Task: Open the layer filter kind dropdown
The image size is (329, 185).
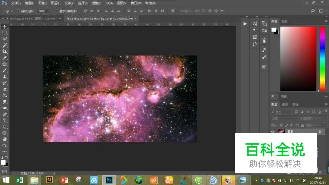Action: 281,112
